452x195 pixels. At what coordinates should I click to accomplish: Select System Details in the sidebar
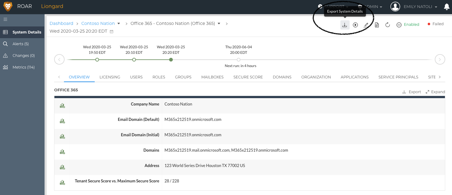22,32
